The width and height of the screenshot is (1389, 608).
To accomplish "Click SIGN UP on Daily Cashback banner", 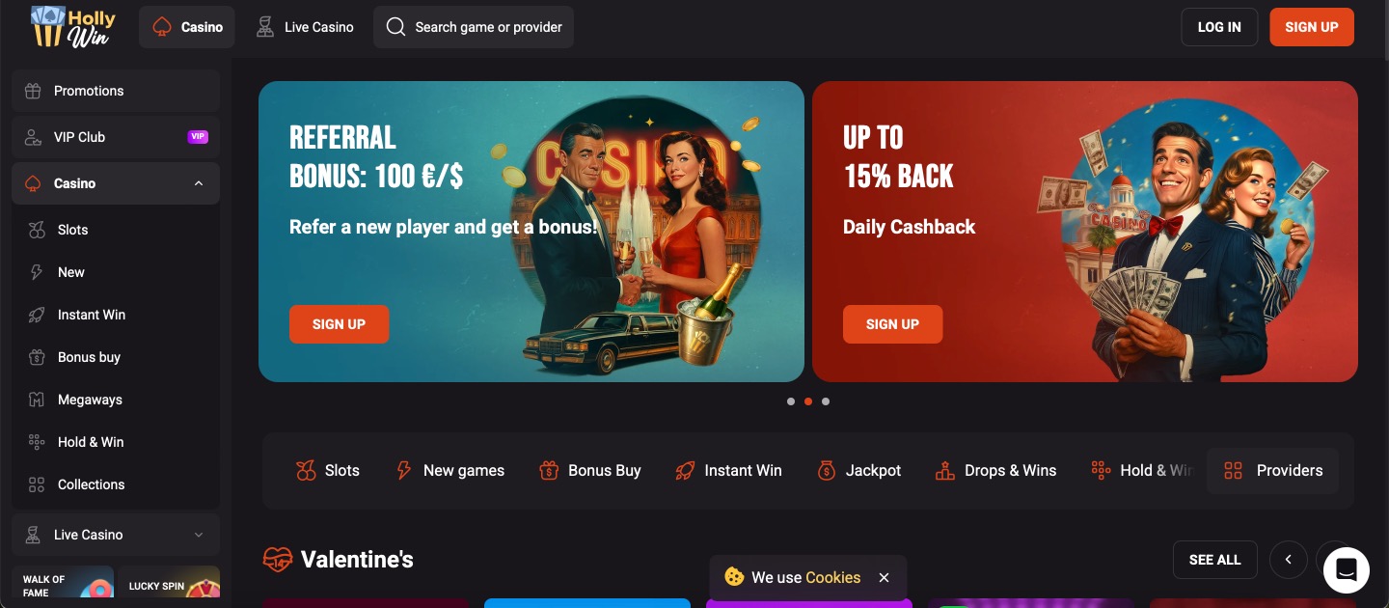I will pos(892,324).
